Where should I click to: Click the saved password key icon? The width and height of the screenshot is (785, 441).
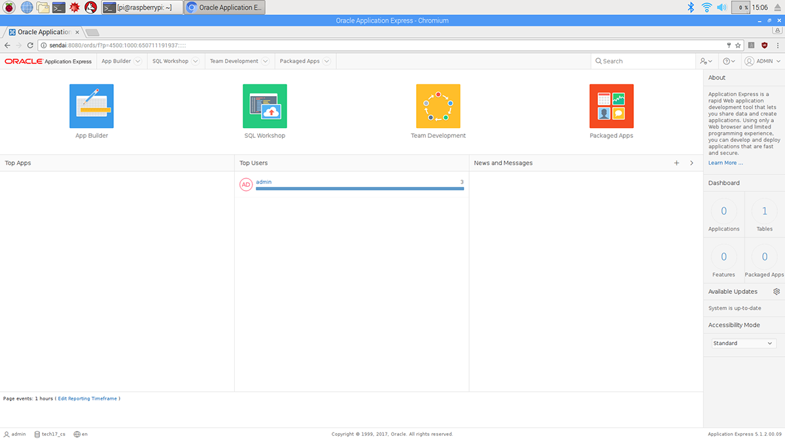729,45
